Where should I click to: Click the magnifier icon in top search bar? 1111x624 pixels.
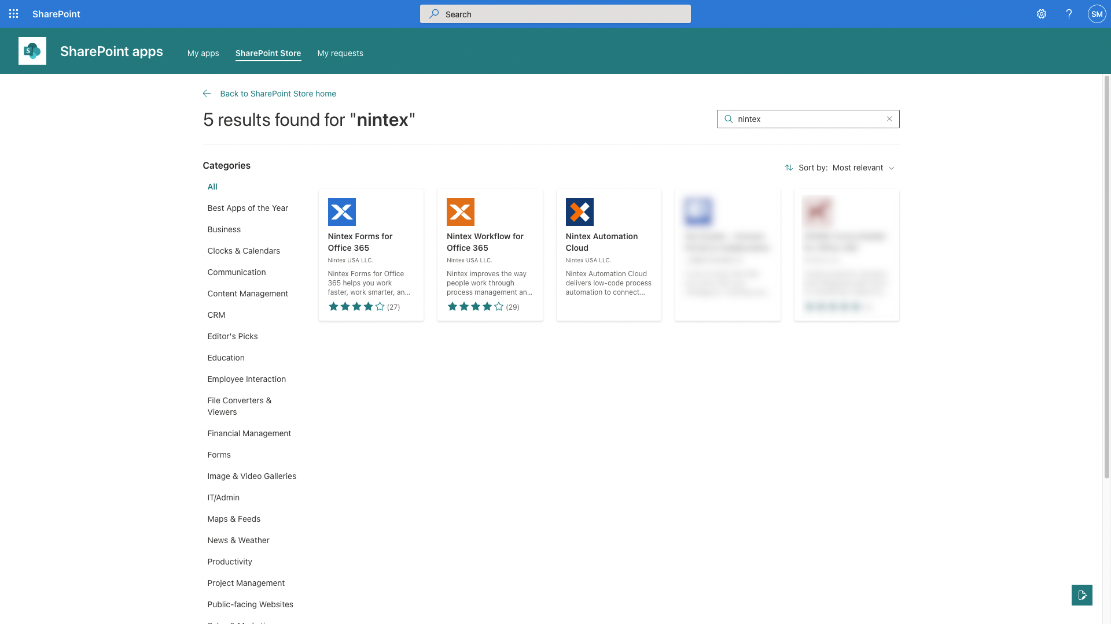click(x=434, y=14)
